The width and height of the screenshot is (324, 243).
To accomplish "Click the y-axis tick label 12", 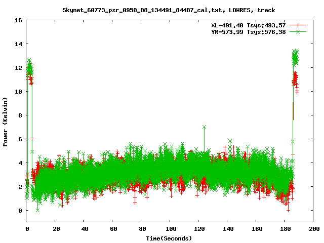I will (x=18, y=68).
